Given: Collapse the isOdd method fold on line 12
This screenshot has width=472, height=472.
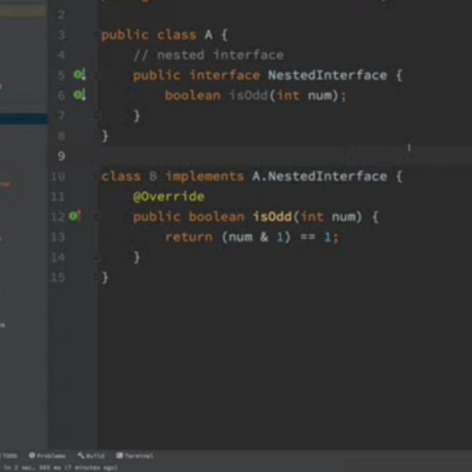Looking at the screenshot, I should click(x=97, y=216).
